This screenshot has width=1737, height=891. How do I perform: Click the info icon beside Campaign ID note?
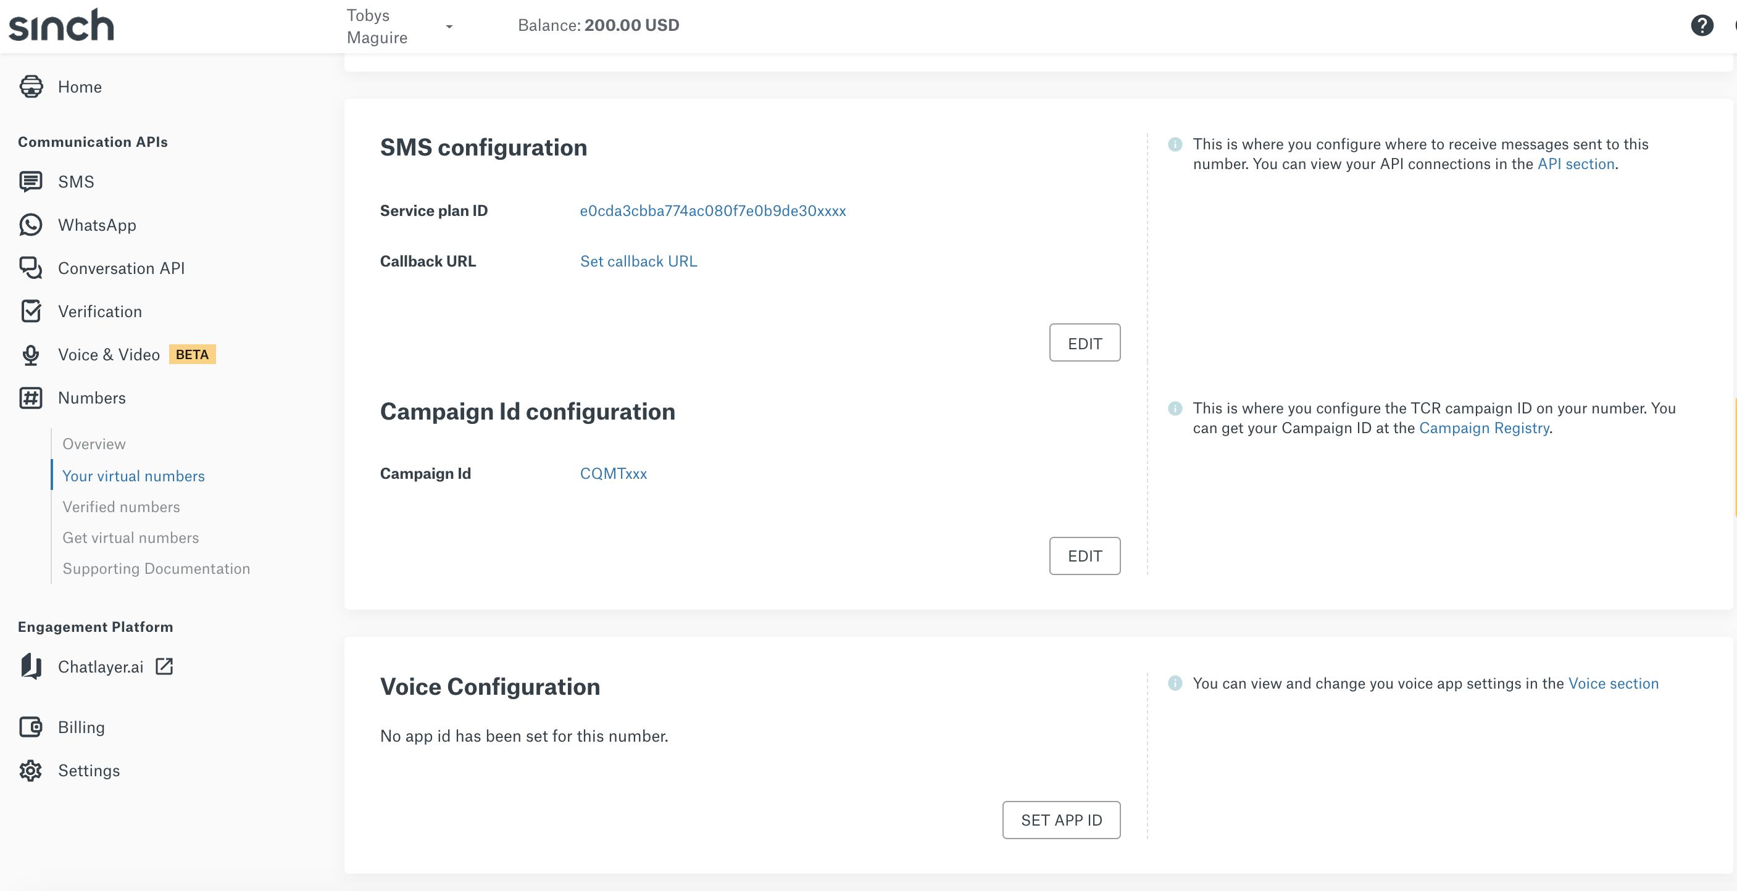[x=1175, y=408]
